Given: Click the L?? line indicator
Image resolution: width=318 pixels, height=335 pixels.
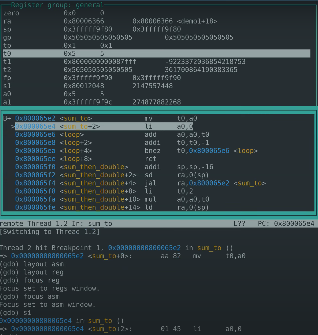Looking at the screenshot, I should tap(239, 224).
